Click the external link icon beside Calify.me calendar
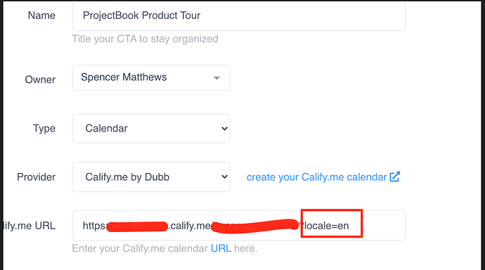Screen dimensions: 485x270 [x=395, y=176]
